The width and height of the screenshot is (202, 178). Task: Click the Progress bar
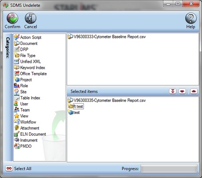pyautogui.click(x=169, y=169)
